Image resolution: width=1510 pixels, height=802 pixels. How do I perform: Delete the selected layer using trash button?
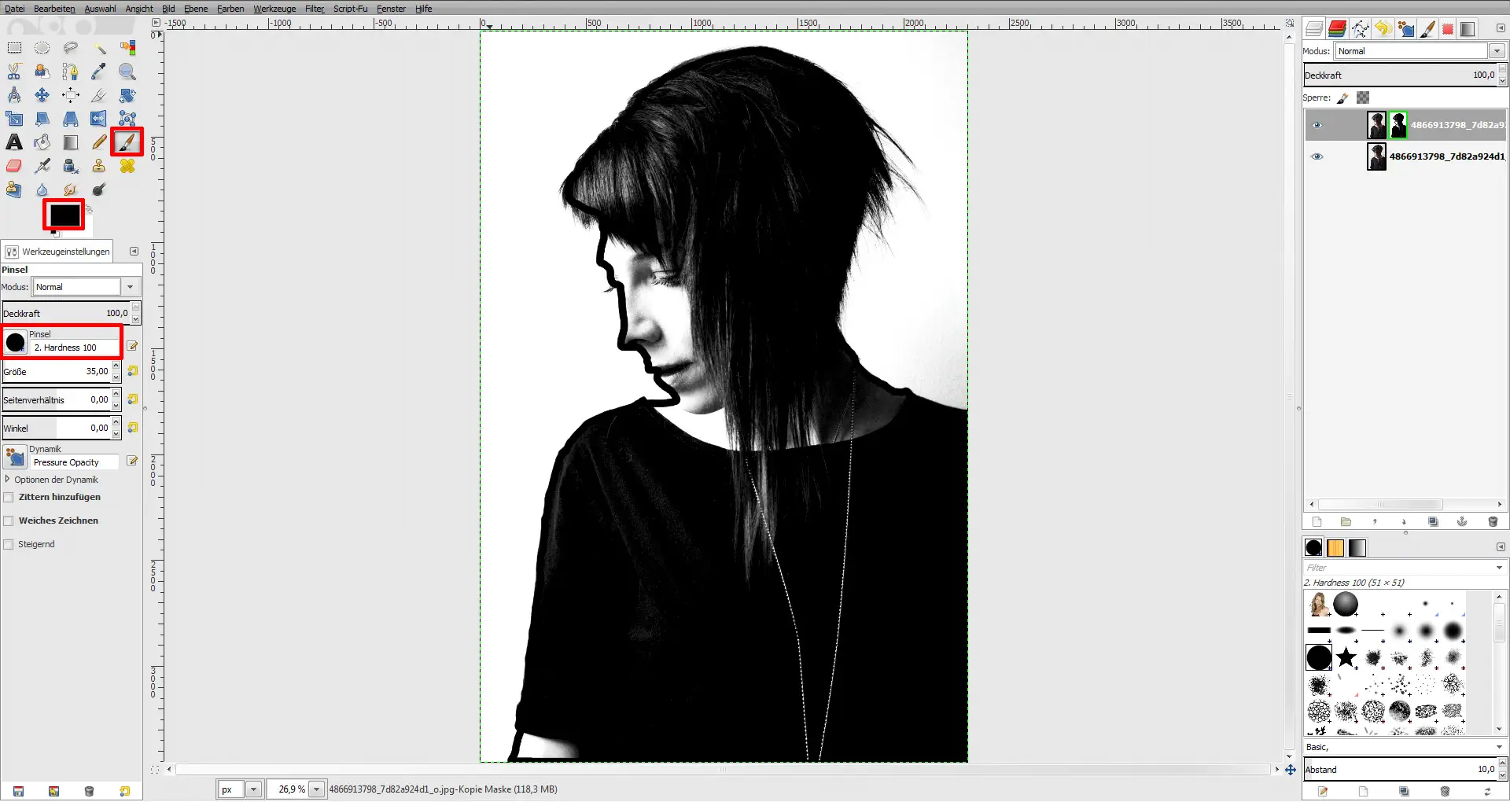(1493, 521)
